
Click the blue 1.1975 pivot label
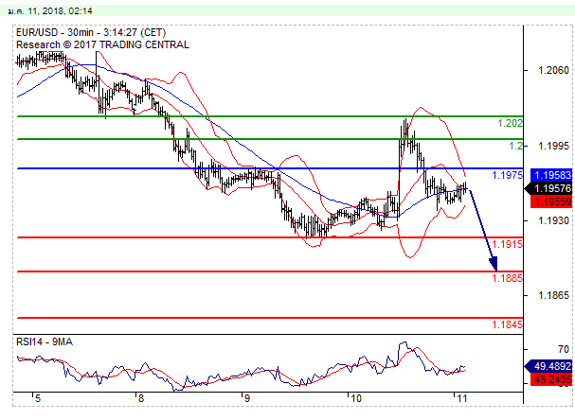[507, 175]
